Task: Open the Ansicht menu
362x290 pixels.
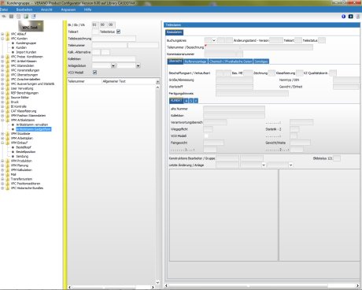Action: pyautogui.click(x=46, y=9)
